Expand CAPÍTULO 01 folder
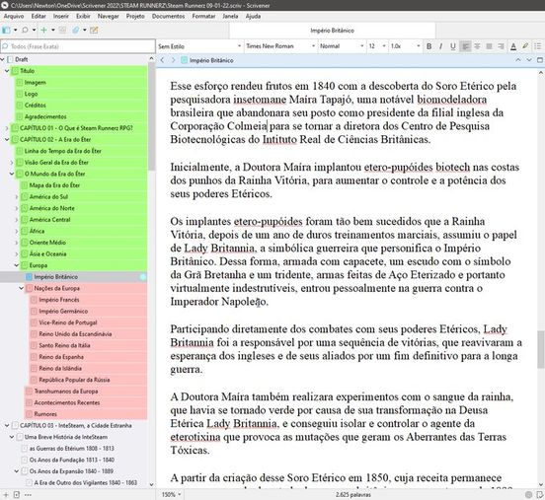Image resolution: width=545 pixels, height=500 pixels. point(7,128)
